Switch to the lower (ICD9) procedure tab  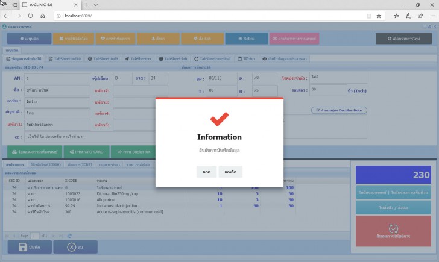(80, 164)
